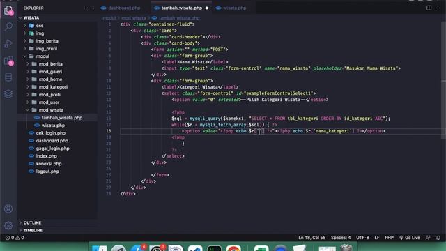Open the Manage settings gear
The image size is (446, 251).
point(8,225)
